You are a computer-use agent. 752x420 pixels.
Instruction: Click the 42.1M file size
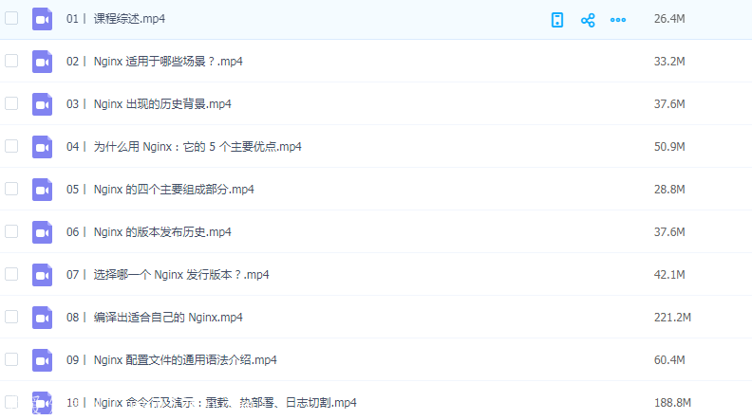pos(669,274)
